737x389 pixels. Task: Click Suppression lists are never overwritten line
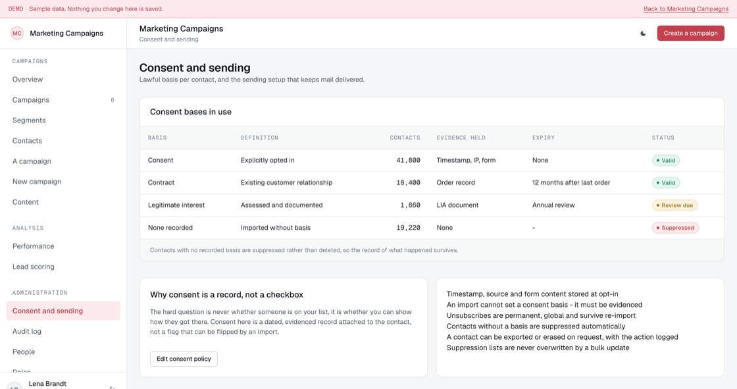coord(538,348)
